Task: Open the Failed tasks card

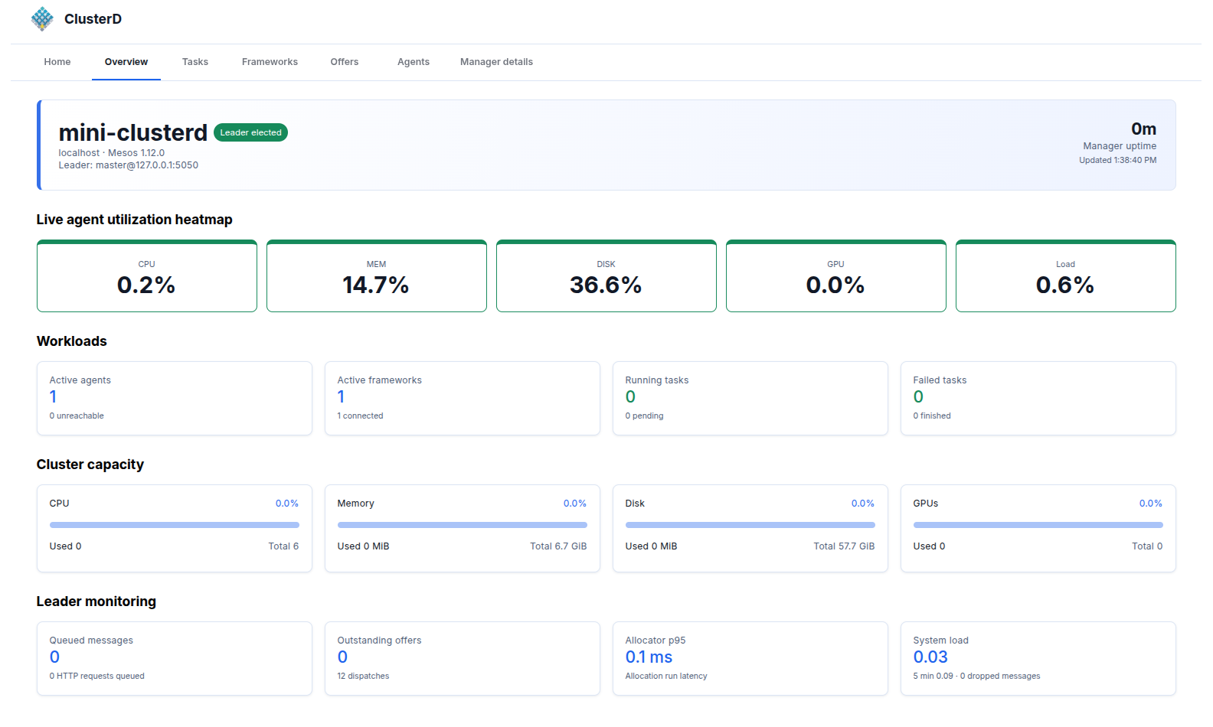Action: 1038,399
